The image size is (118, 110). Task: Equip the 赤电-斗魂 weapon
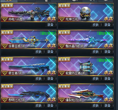pos(50,25)
